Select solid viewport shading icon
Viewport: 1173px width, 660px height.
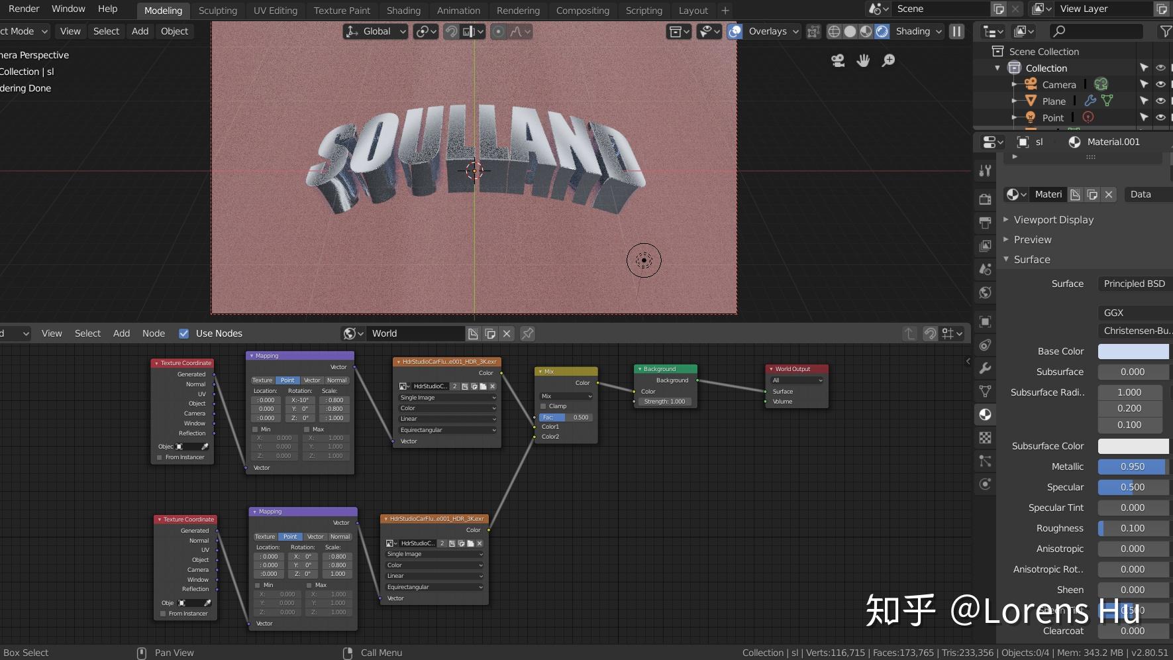tap(850, 31)
